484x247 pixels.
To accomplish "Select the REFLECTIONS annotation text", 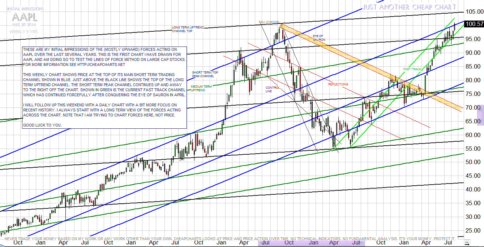I will 338,84.
